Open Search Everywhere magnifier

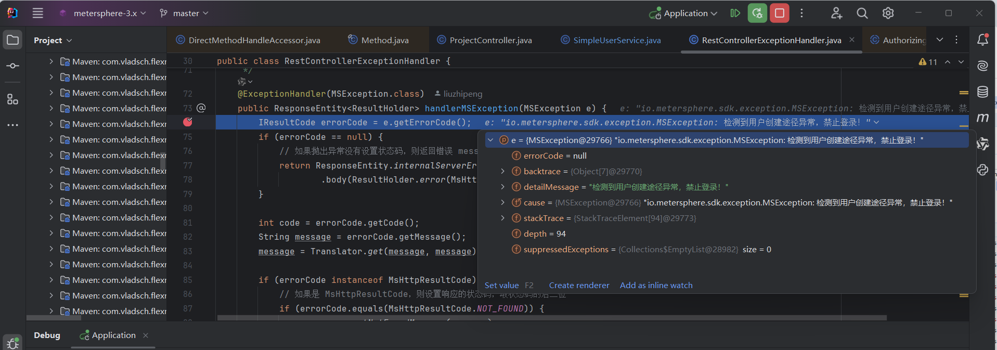862,14
